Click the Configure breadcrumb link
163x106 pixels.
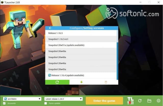(x=76, y=28)
